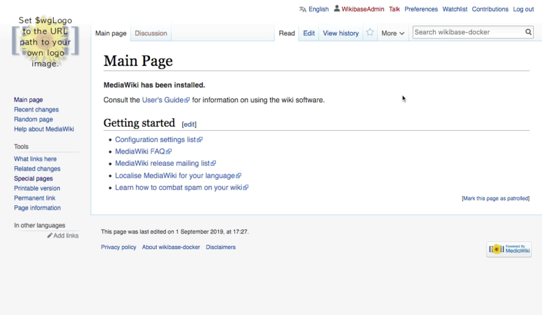
Task: Open the WikibaseAdmin user page
Action: 363,9
